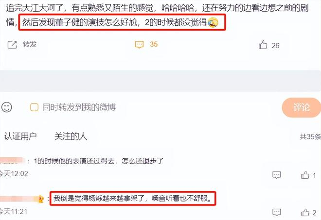
Task: Like the post with thumbs-up icon
Action: [x=263, y=45]
